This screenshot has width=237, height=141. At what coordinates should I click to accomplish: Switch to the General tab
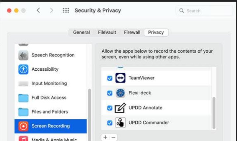tap(82, 32)
